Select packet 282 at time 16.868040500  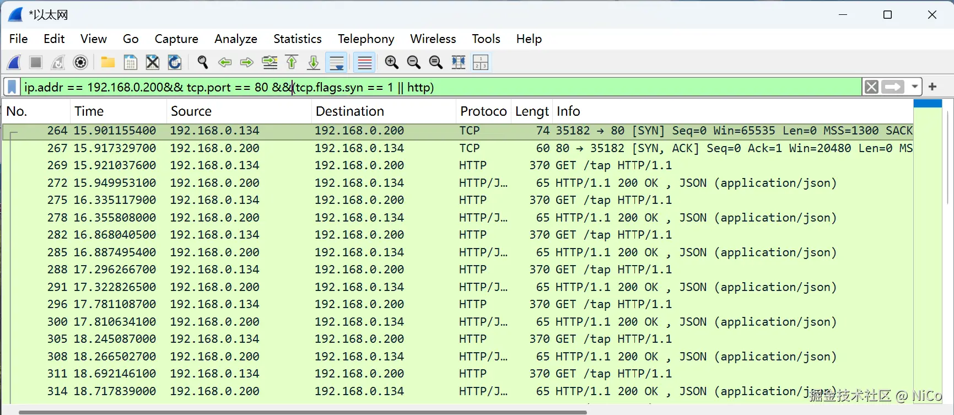point(457,235)
